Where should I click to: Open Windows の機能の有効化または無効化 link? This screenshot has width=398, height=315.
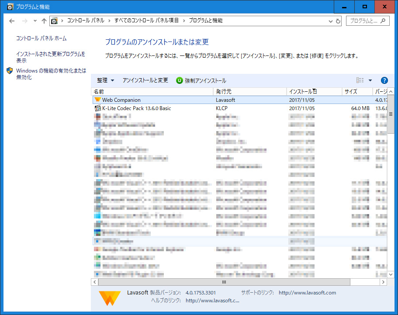tap(51, 74)
